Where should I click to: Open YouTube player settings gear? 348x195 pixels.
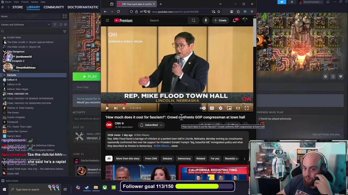click(220, 108)
